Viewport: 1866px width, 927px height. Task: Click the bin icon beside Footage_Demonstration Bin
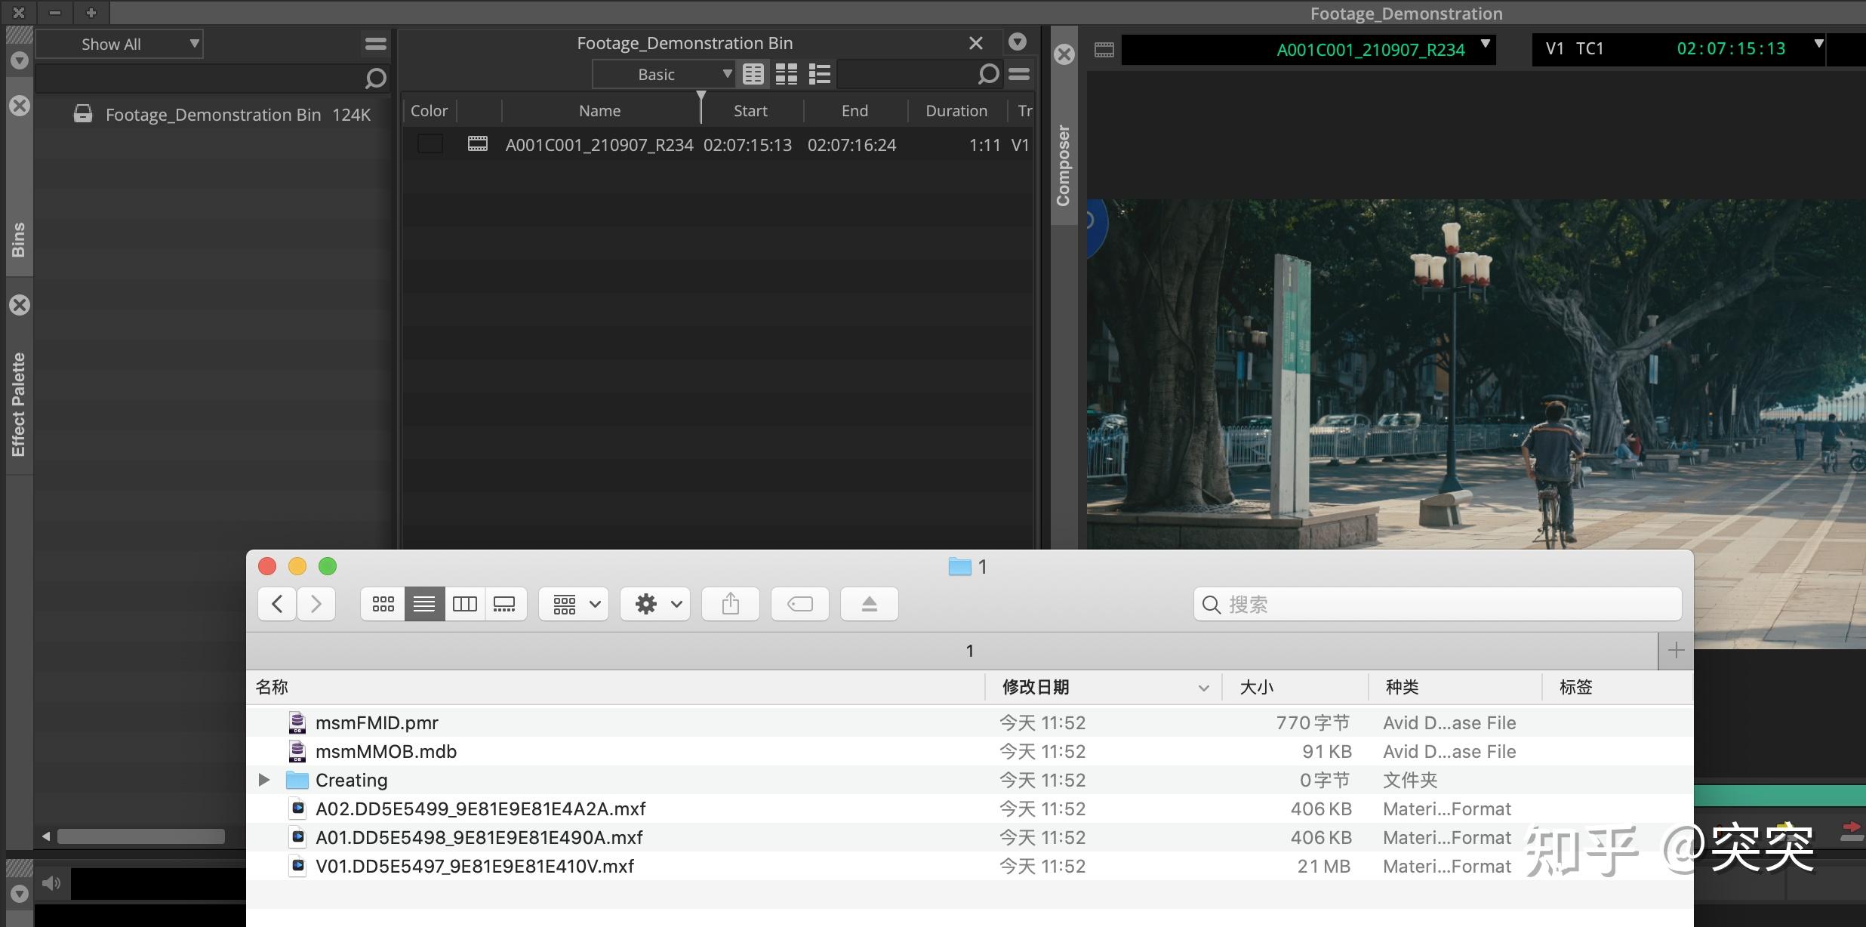[83, 114]
